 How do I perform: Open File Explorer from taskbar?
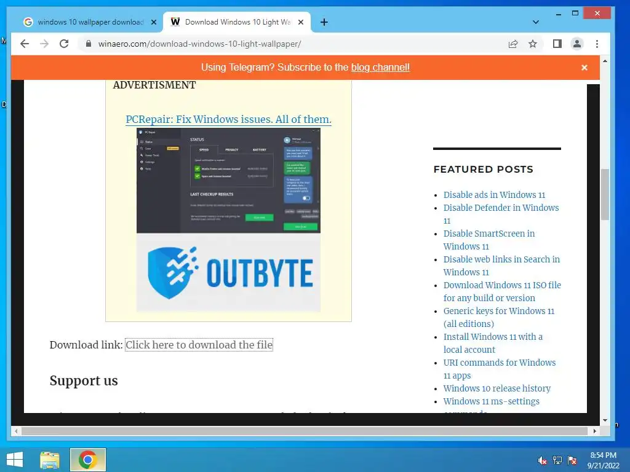(x=50, y=460)
